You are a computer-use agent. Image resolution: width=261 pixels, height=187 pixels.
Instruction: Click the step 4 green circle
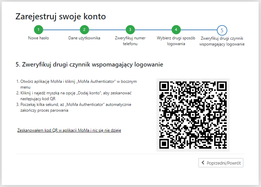176,30
